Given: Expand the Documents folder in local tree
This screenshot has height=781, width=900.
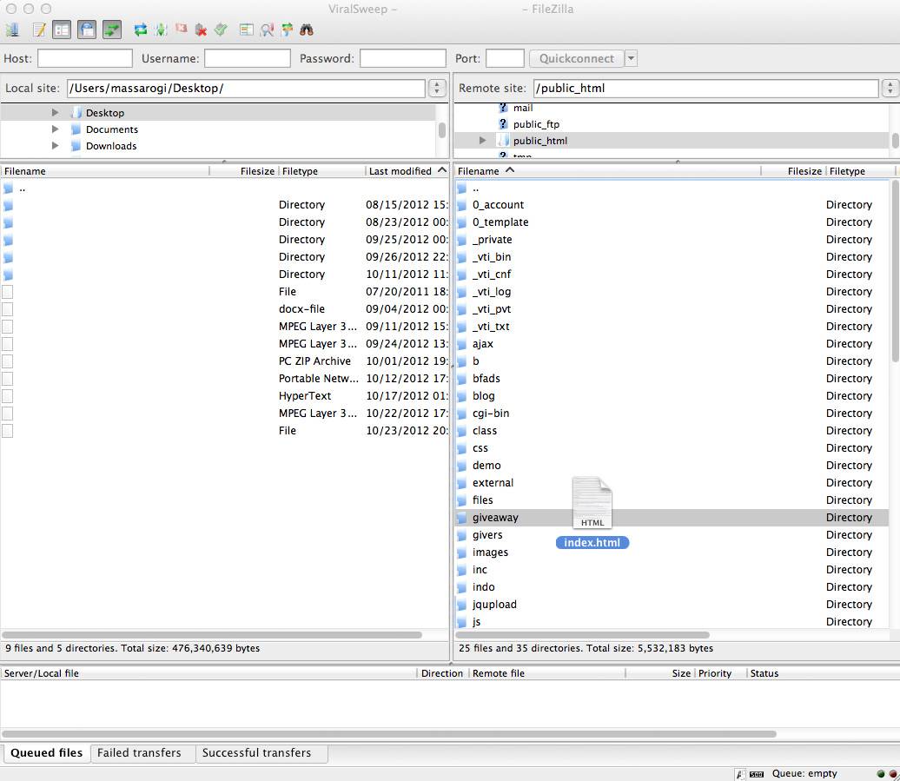Looking at the screenshot, I should pos(55,129).
